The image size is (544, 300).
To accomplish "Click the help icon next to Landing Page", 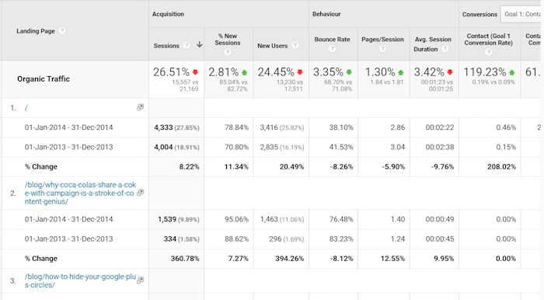I will click(x=62, y=30).
